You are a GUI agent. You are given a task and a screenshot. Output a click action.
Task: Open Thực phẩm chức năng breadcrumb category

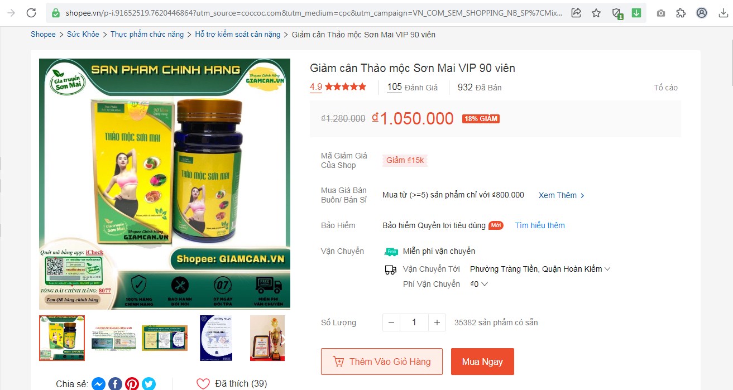[147, 35]
